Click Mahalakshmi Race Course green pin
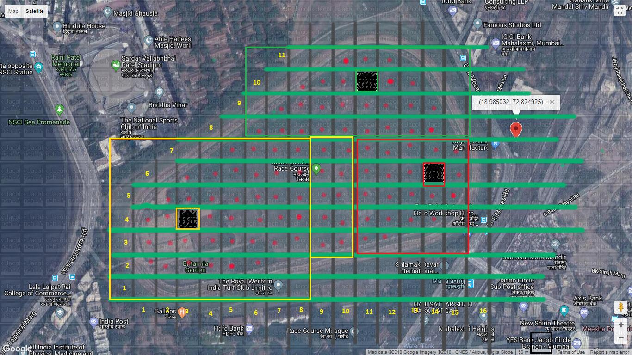This screenshot has width=632, height=355. point(316,169)
